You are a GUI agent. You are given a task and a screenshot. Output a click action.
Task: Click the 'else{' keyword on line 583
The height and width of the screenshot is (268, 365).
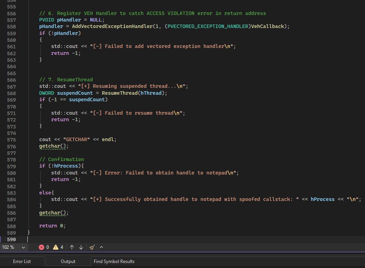46,193
